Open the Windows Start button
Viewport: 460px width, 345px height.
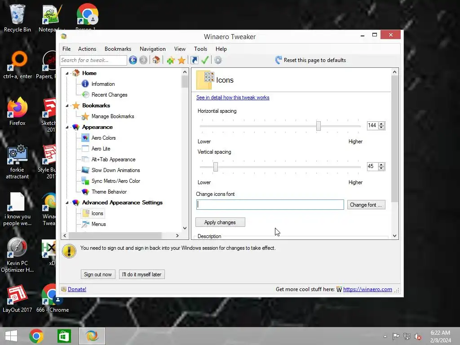pos(11,336)
